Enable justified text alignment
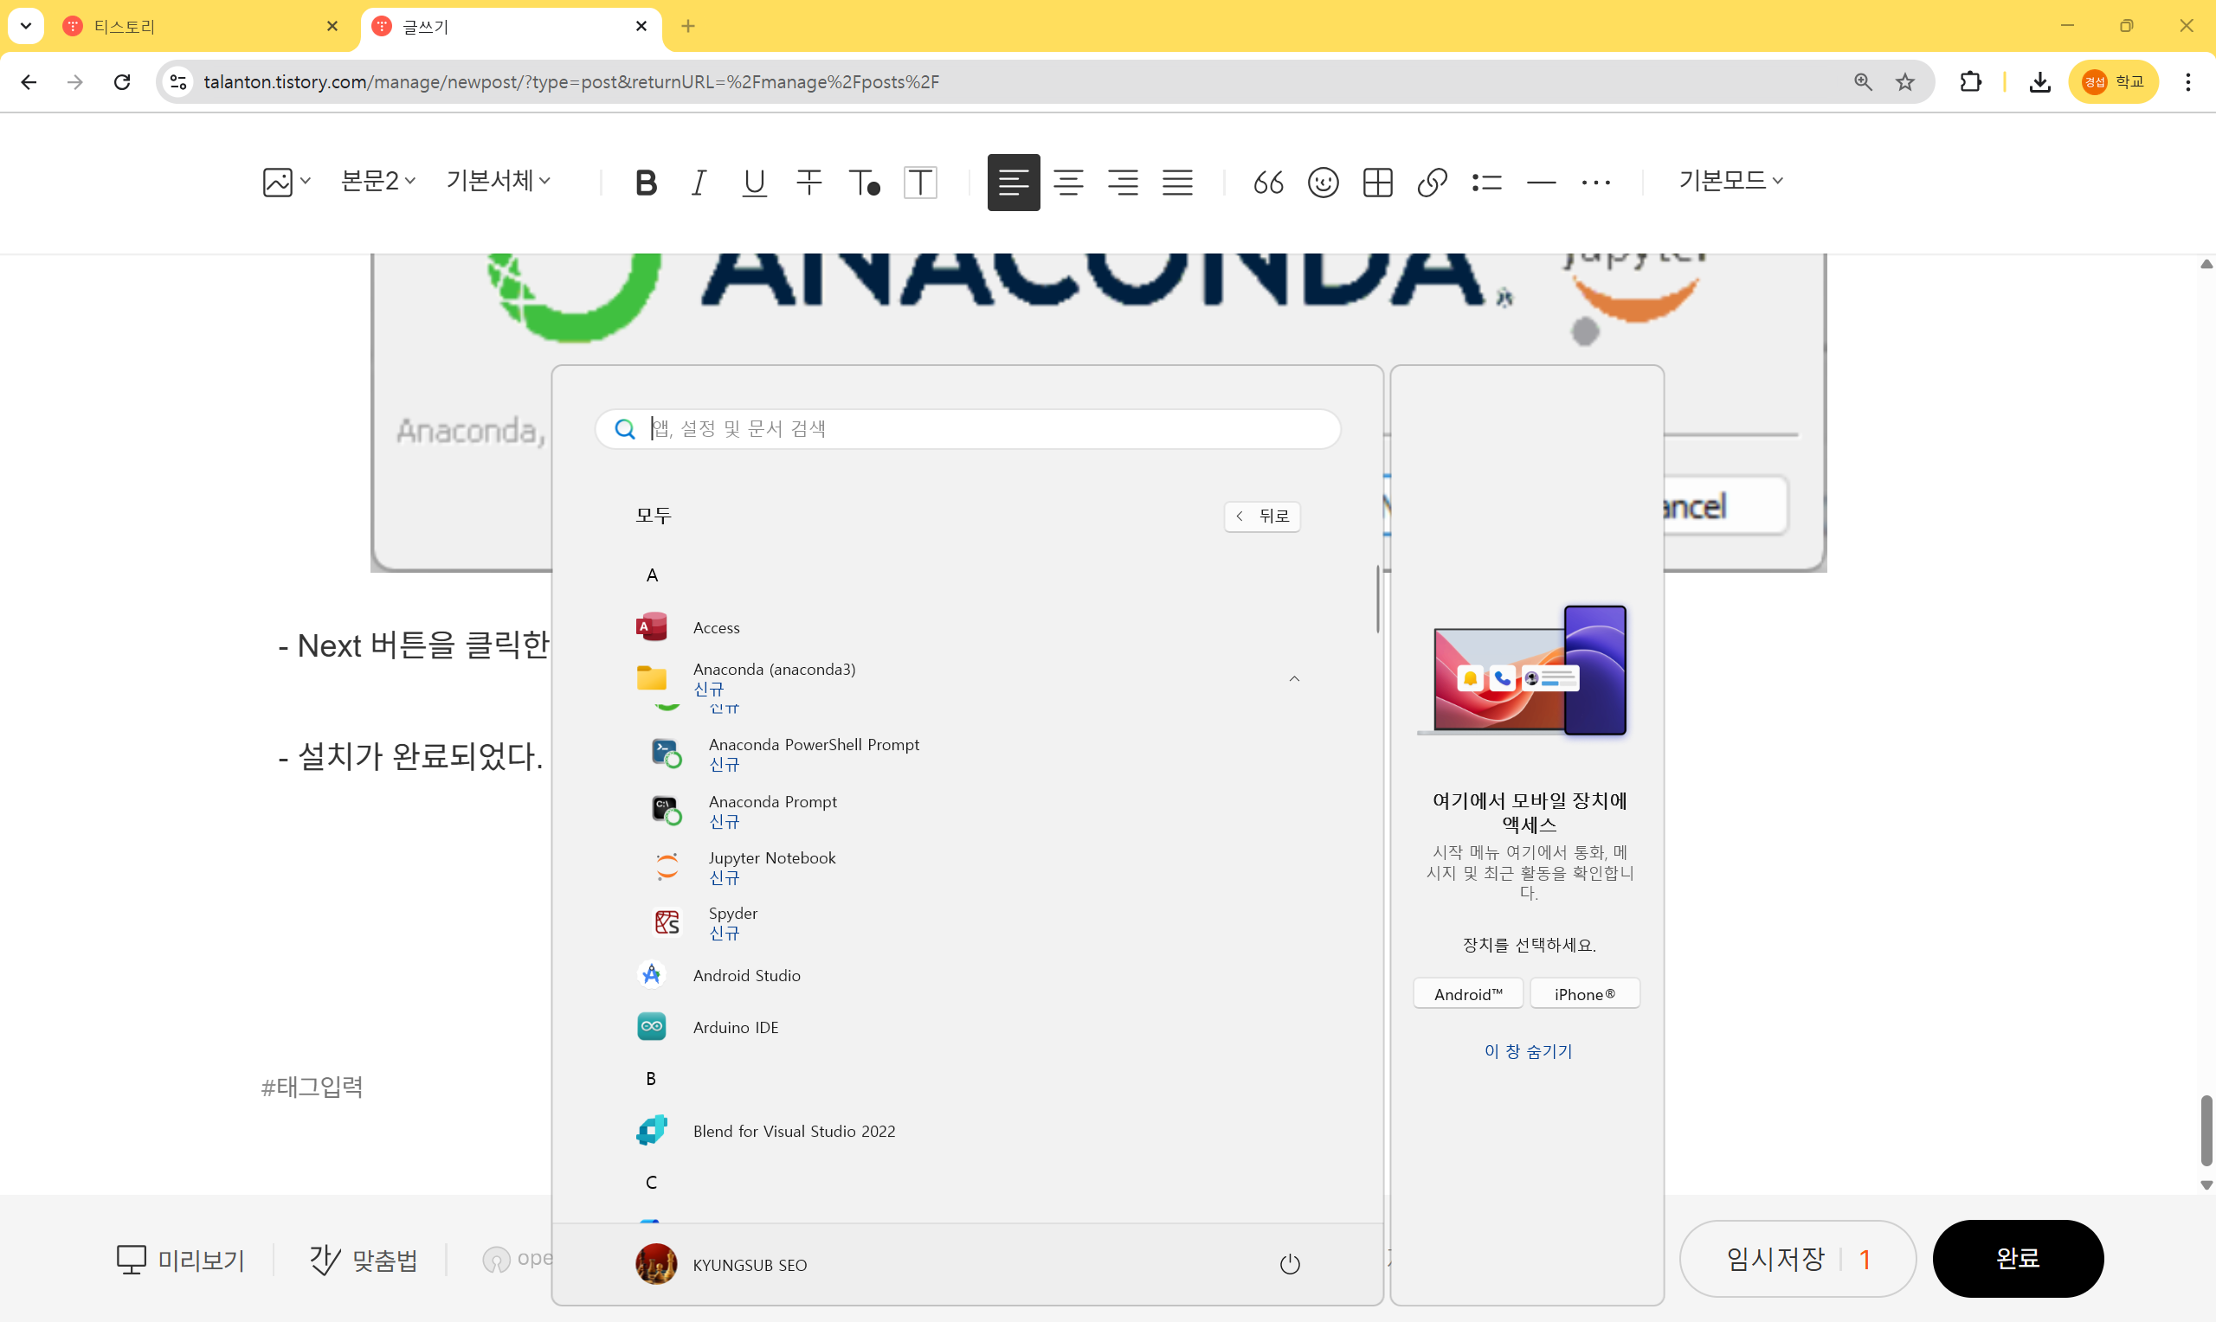This screenshot has height=1322, width=2216. pyautogui.click(x=1177, y=183)
